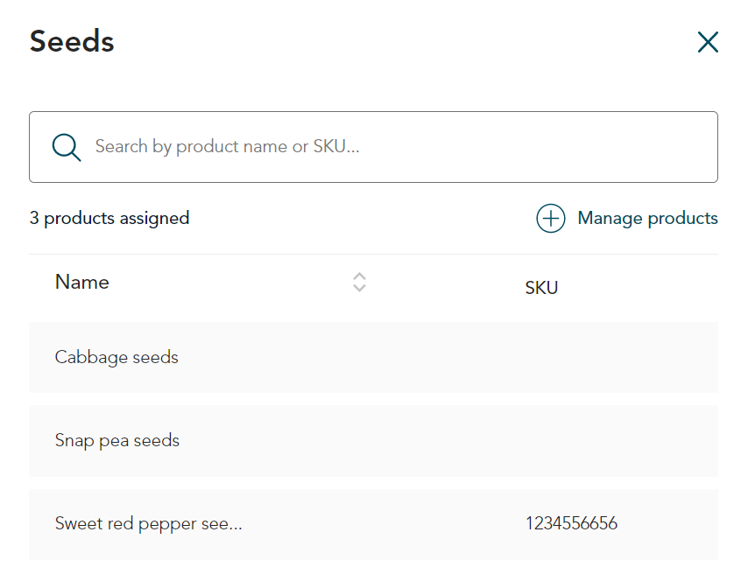This screenshot has height=567, width=748.
Task: Click the "3 products assigned" label
Action: click(x=109, y=218)
